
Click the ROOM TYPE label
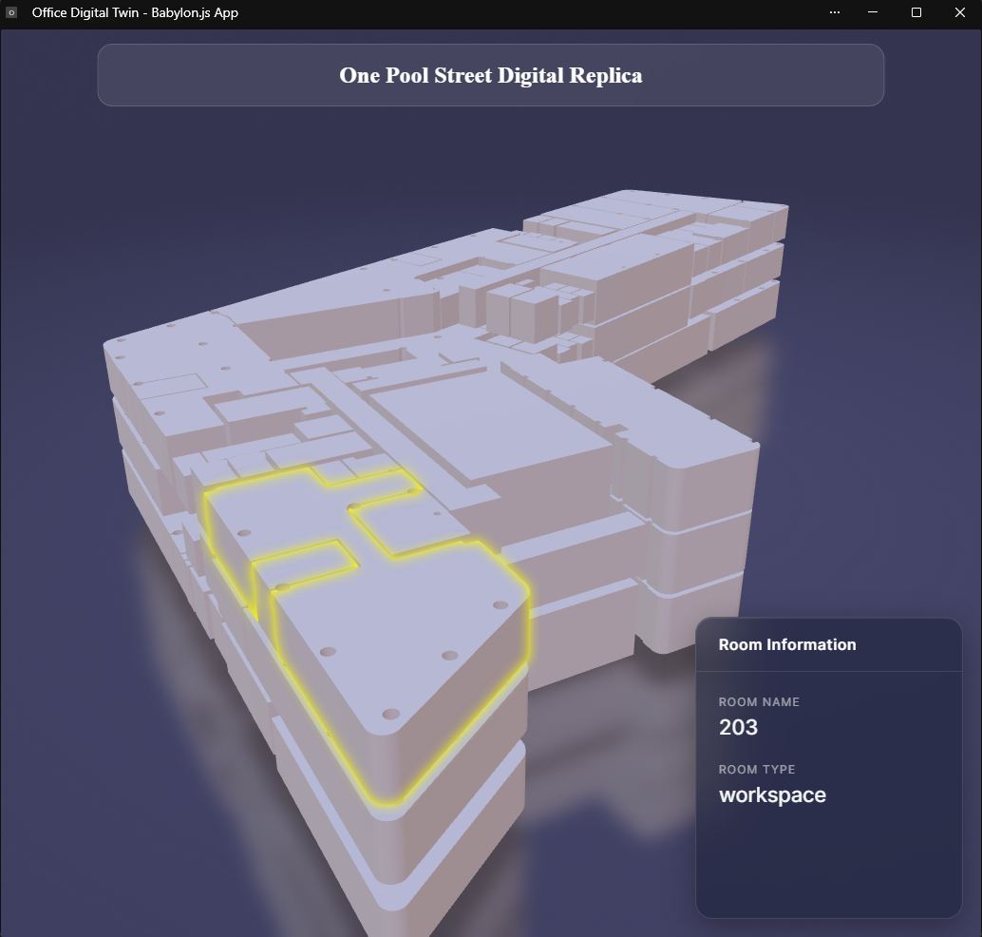click(757, 769)
